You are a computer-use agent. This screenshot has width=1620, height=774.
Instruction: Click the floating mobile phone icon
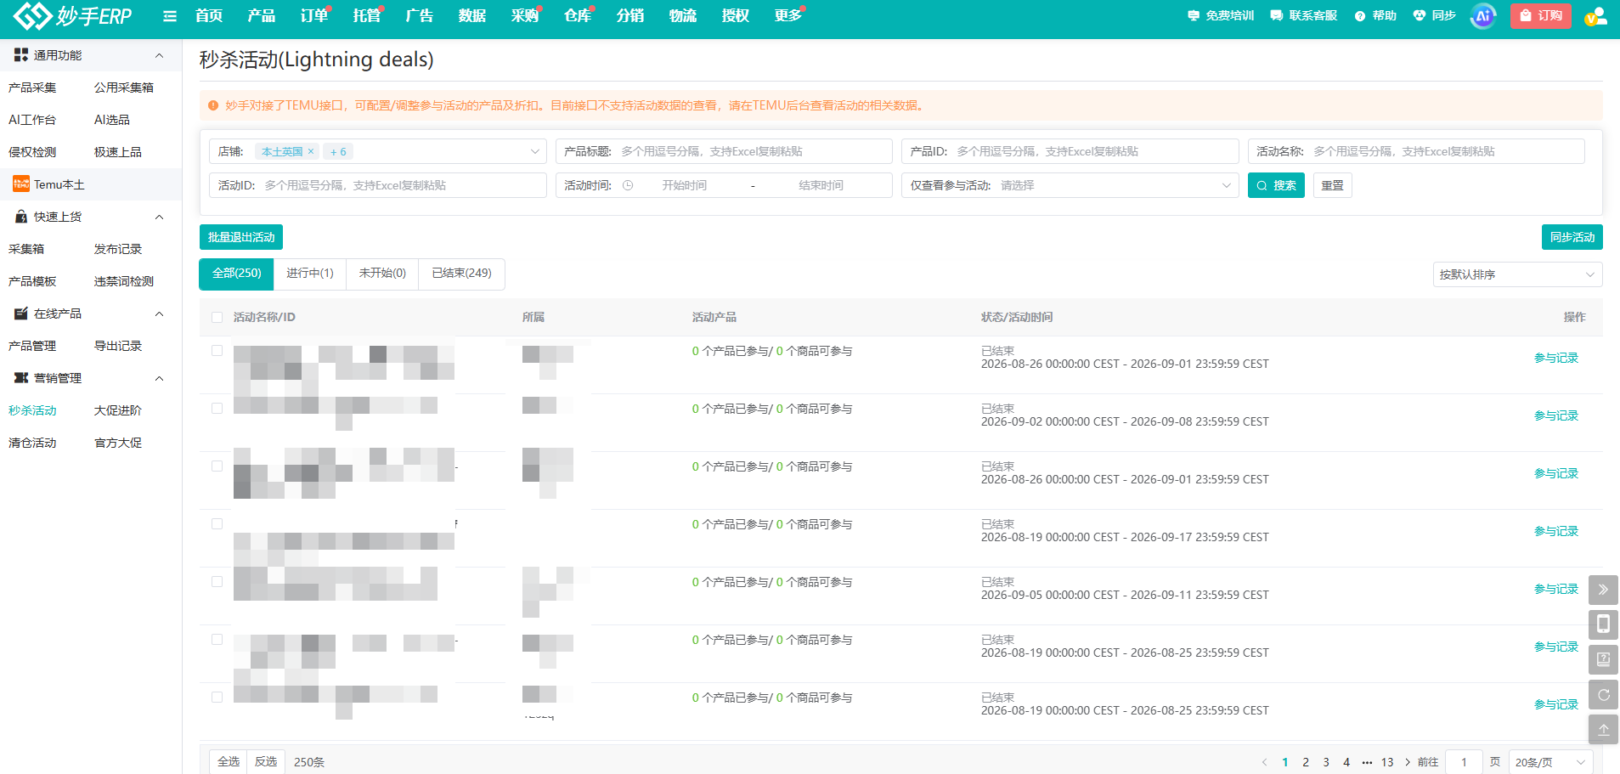click(x=1603, y=624)
